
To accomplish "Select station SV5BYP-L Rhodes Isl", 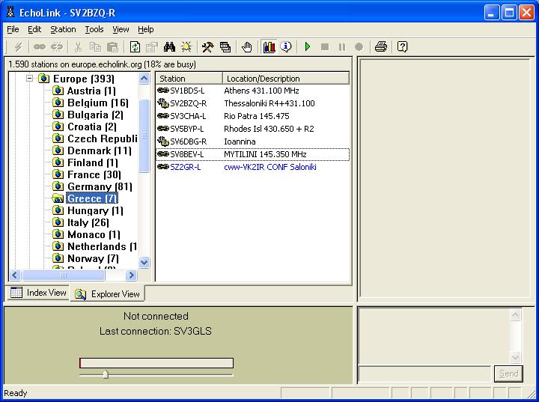I will pos(253,129).
